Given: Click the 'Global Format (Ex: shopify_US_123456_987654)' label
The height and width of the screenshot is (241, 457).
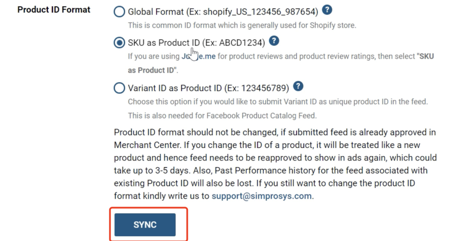Looking at the screenshot, I should click(223, 12).
